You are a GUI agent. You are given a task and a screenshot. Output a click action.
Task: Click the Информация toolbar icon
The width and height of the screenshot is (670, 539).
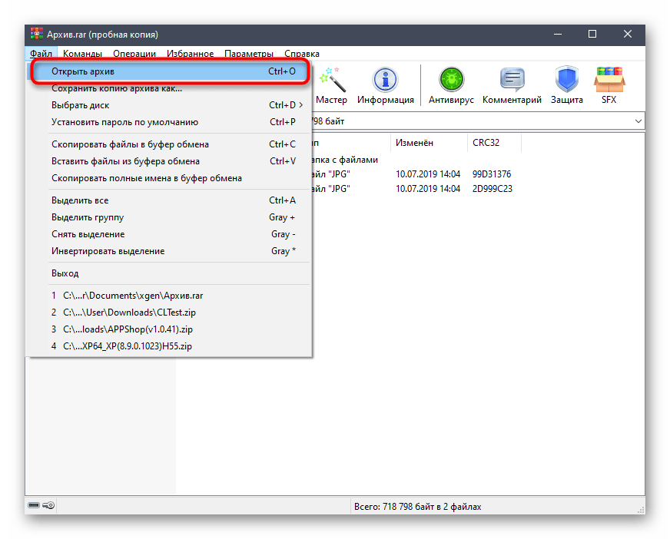386,84
